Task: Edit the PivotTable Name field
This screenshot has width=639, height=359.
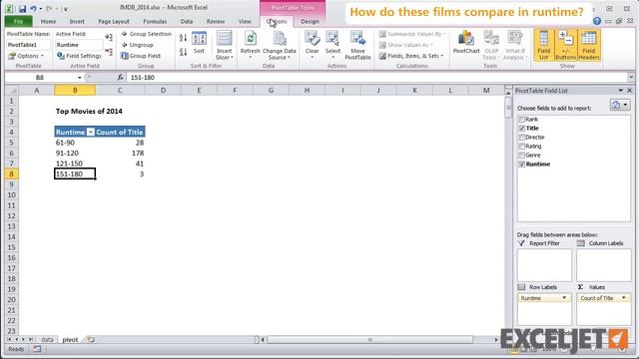Action: click(x=28, y=45)
